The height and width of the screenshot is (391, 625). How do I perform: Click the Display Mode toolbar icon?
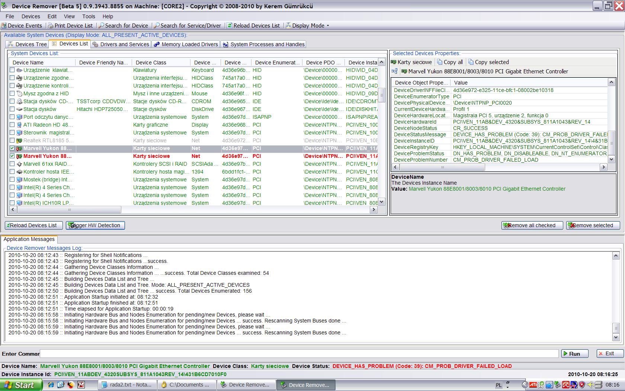click(288, 26)
